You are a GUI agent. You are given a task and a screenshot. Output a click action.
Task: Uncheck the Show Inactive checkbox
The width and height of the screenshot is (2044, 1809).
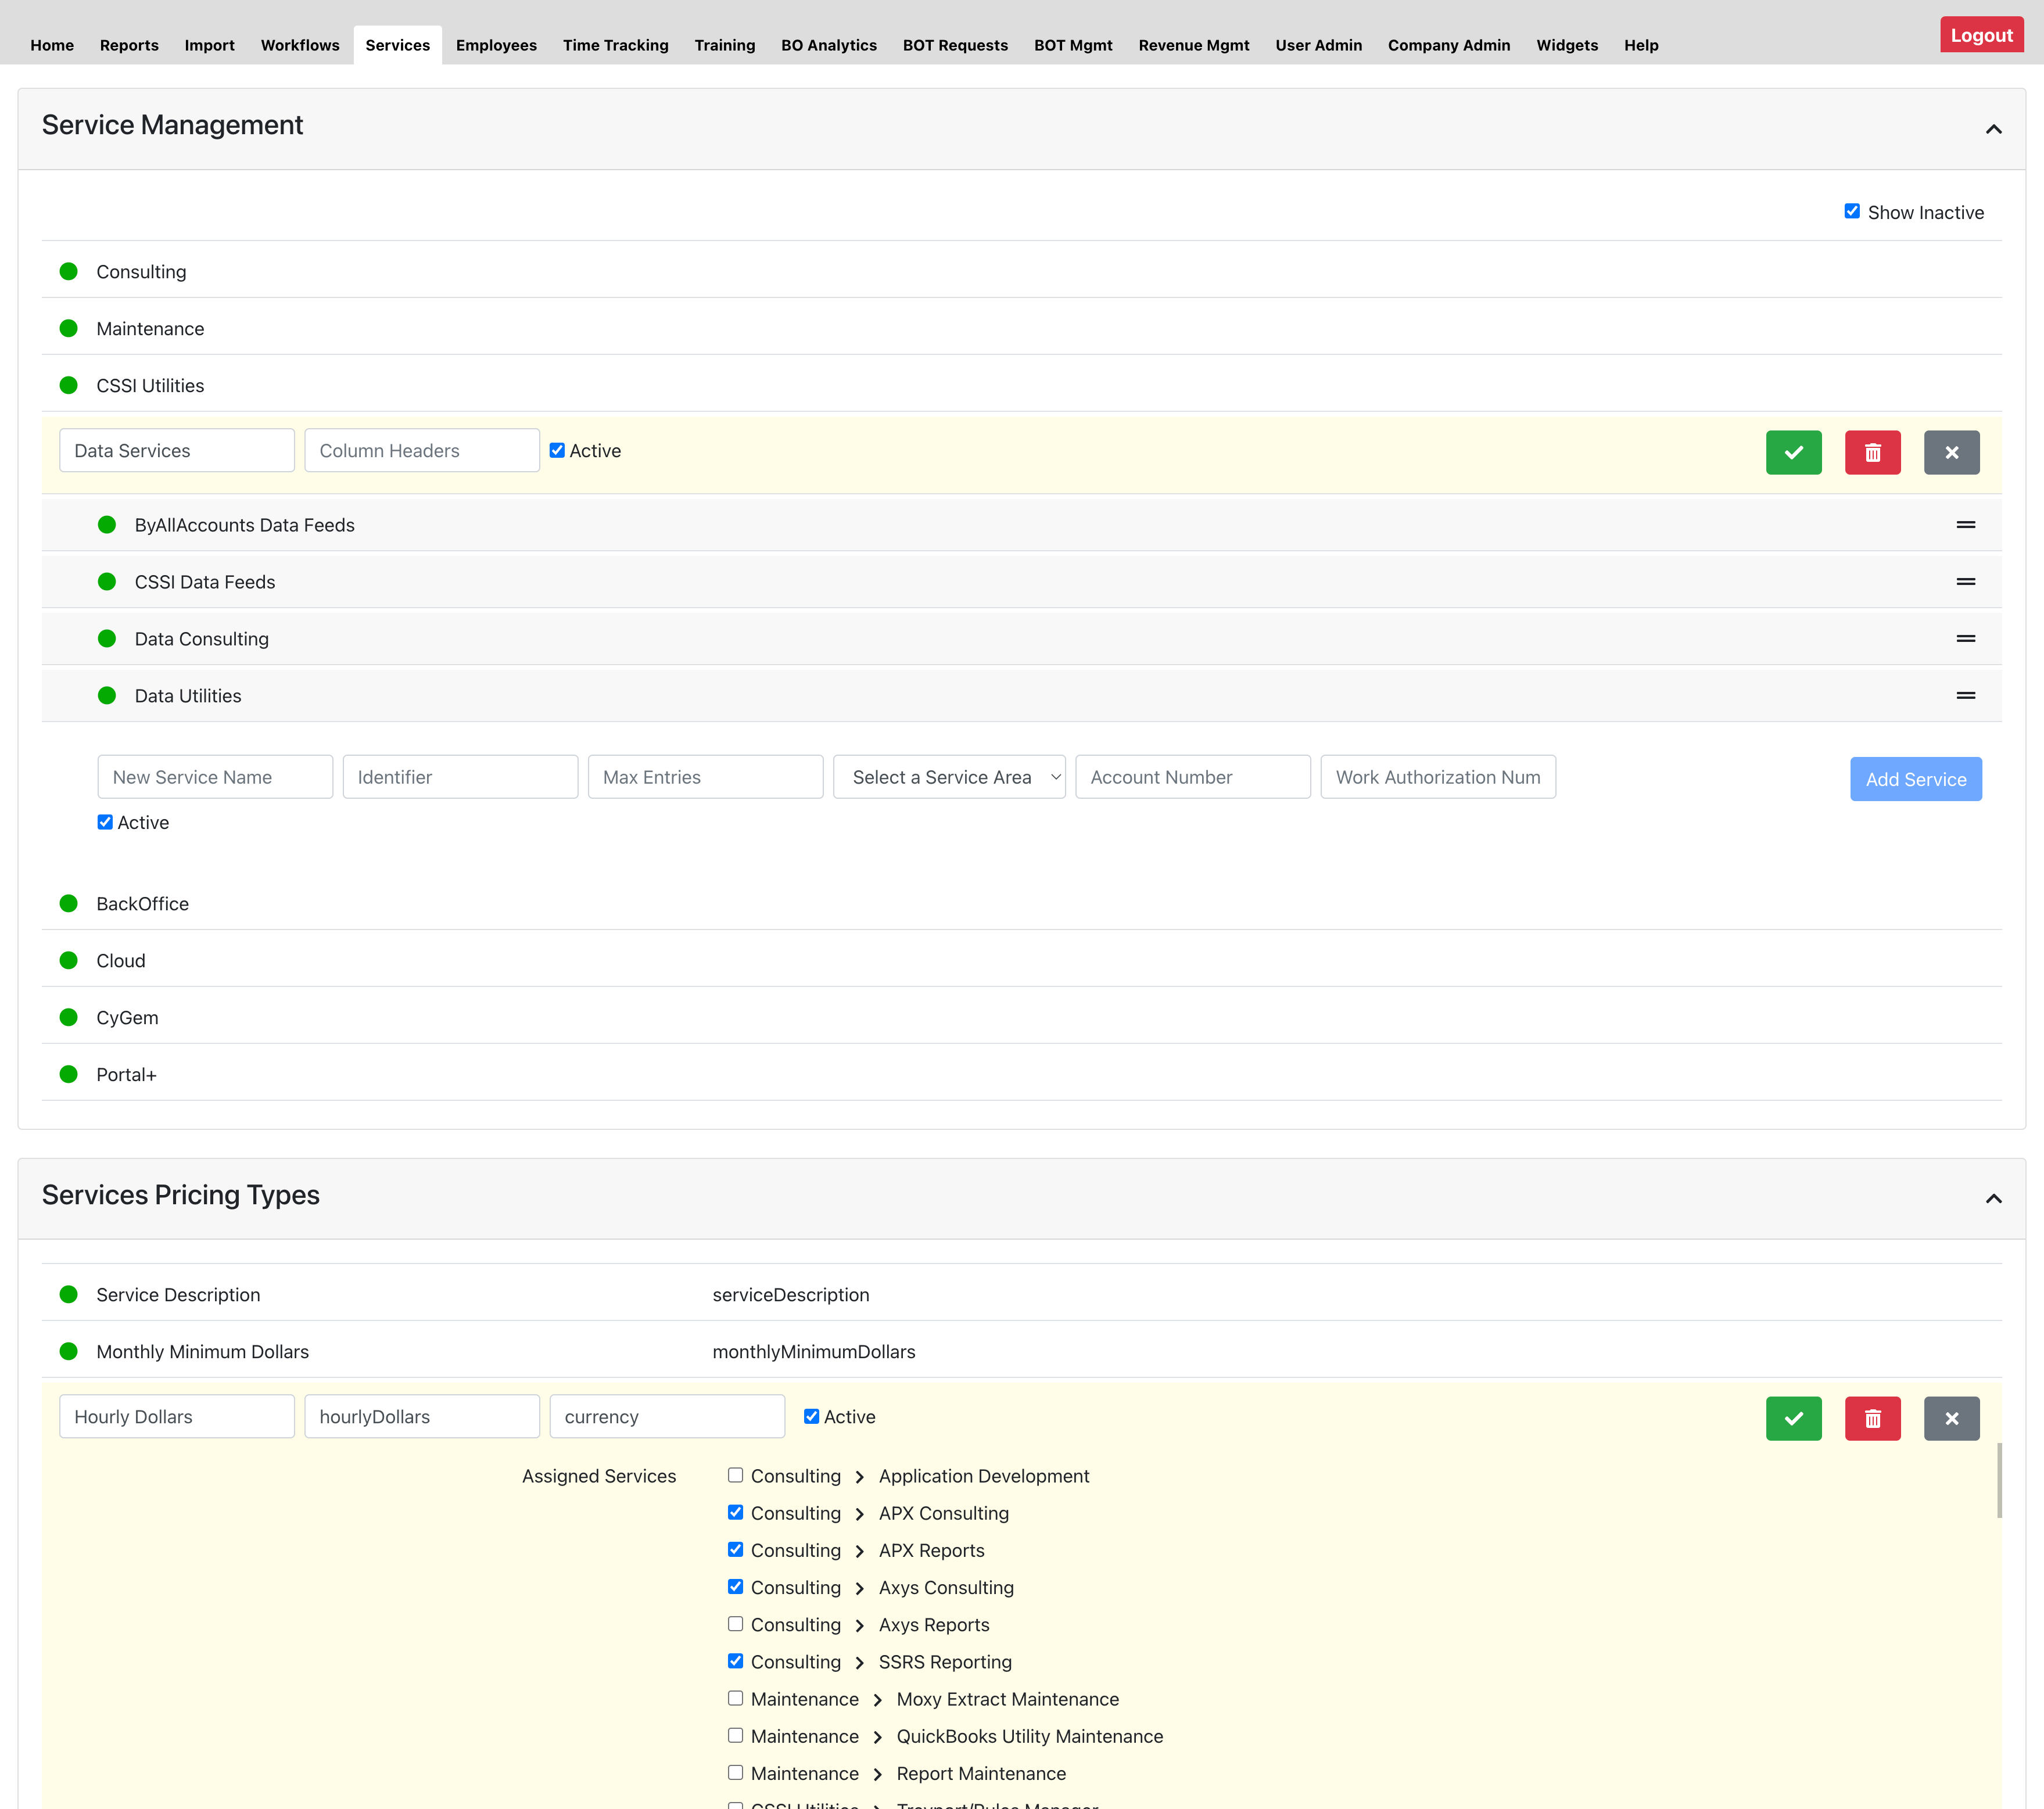click(1852, 210)
